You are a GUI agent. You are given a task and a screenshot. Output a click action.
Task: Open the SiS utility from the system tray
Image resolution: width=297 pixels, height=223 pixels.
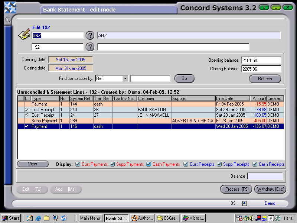coord(246,219)
